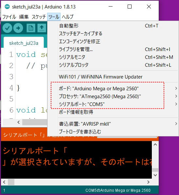
Task: Click line number 1 in status bar
Action: [x=4, y=190]
